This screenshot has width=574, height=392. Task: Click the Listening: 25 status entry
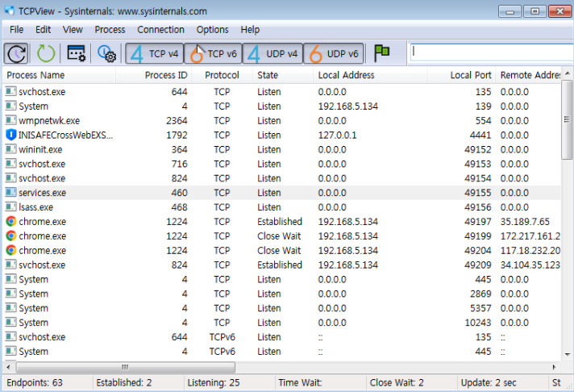214,383
